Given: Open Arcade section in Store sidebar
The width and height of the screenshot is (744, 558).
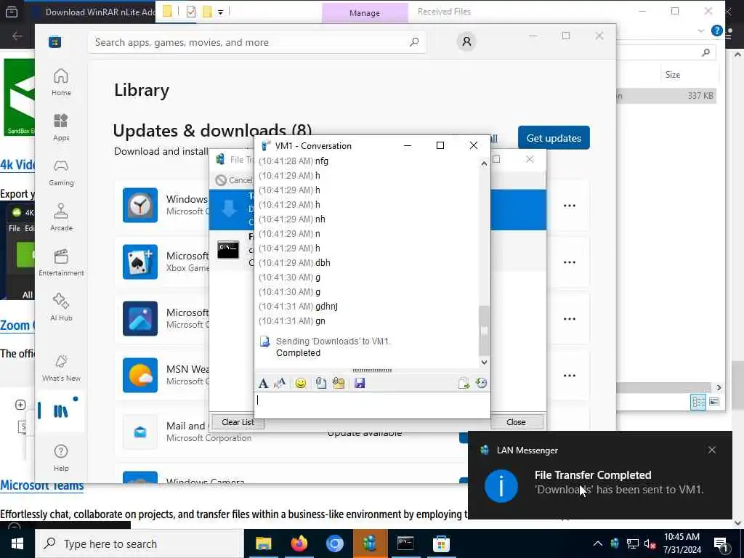Looking at the screenshot, I should pos(61,217).
